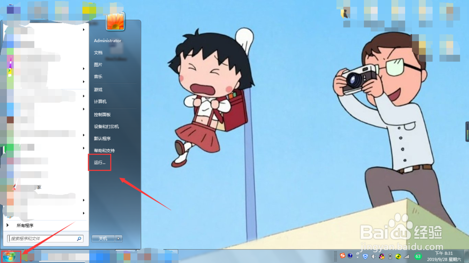The image size is (469, 263).
Task: Open 音乐 from the Start menu
Action: pyautogui.click(x=98, y=76)
